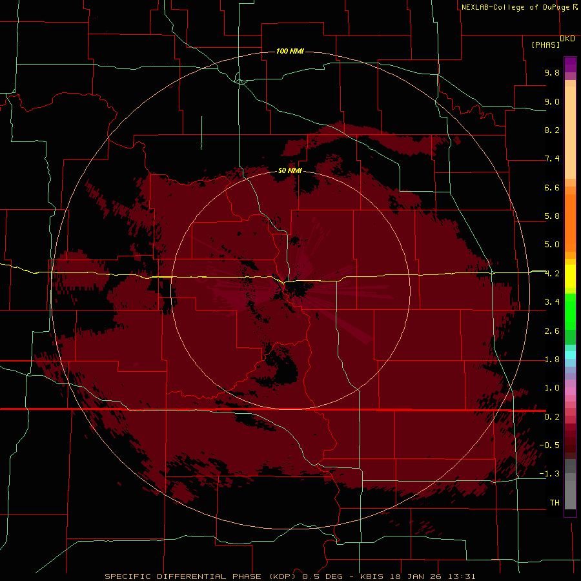The height and width of the screenshot is (581, 581).
Task: Pick the gray bottom segment of color bar
Action: [570, 493]
